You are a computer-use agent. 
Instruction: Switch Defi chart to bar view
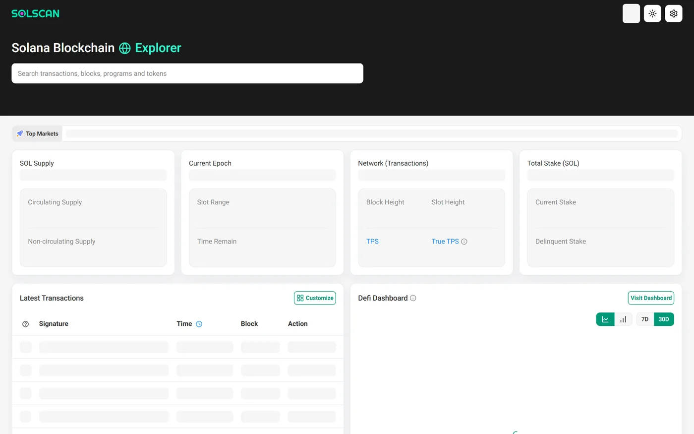623,319
